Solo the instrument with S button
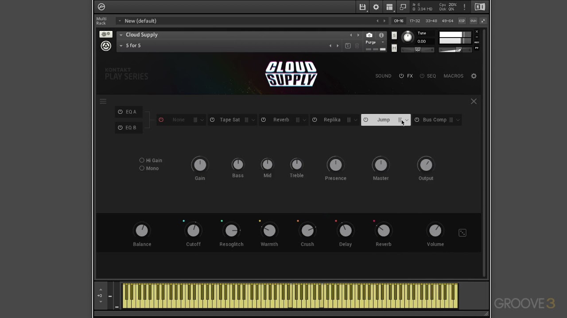The width and height of the screenshot is (567, 318). (x=394, y=36)
